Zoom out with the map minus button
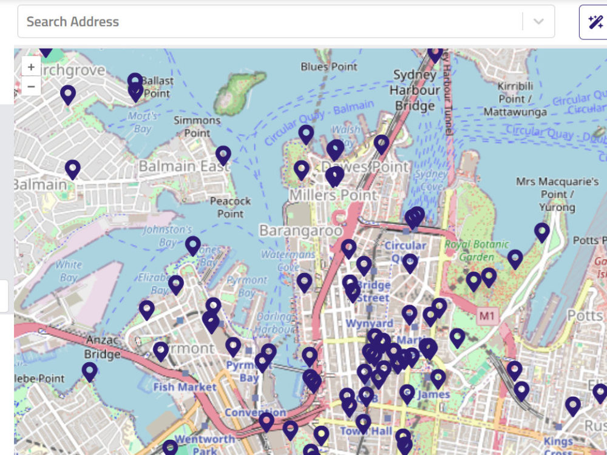This screenshot has height=455, width=607. pyautogui.click(x=32, y=86)
